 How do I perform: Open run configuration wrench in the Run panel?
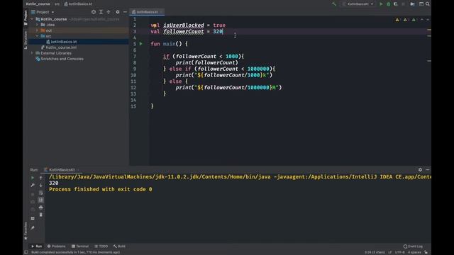[x=33, y=185]
